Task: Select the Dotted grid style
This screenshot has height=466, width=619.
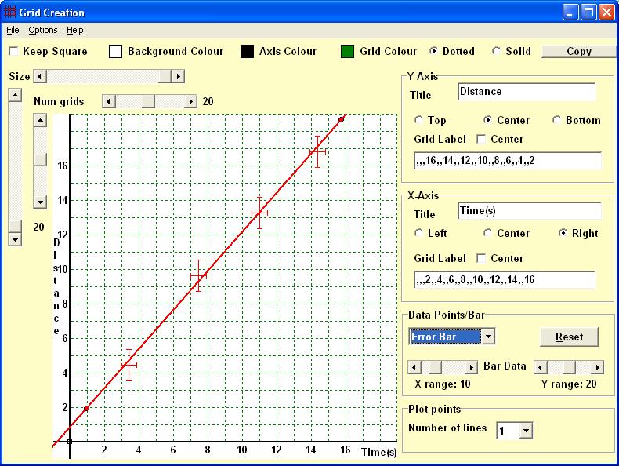Action: pos(433,51)
